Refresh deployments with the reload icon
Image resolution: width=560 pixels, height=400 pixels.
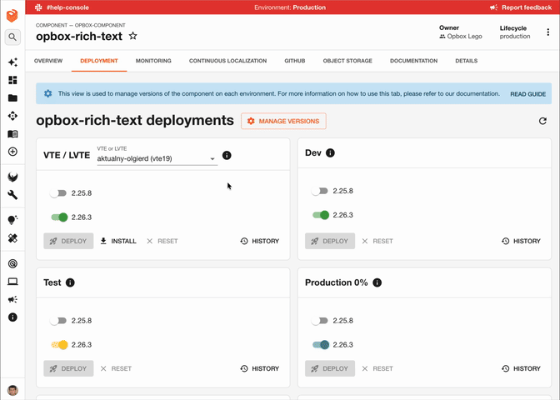(x=542, y=121)
